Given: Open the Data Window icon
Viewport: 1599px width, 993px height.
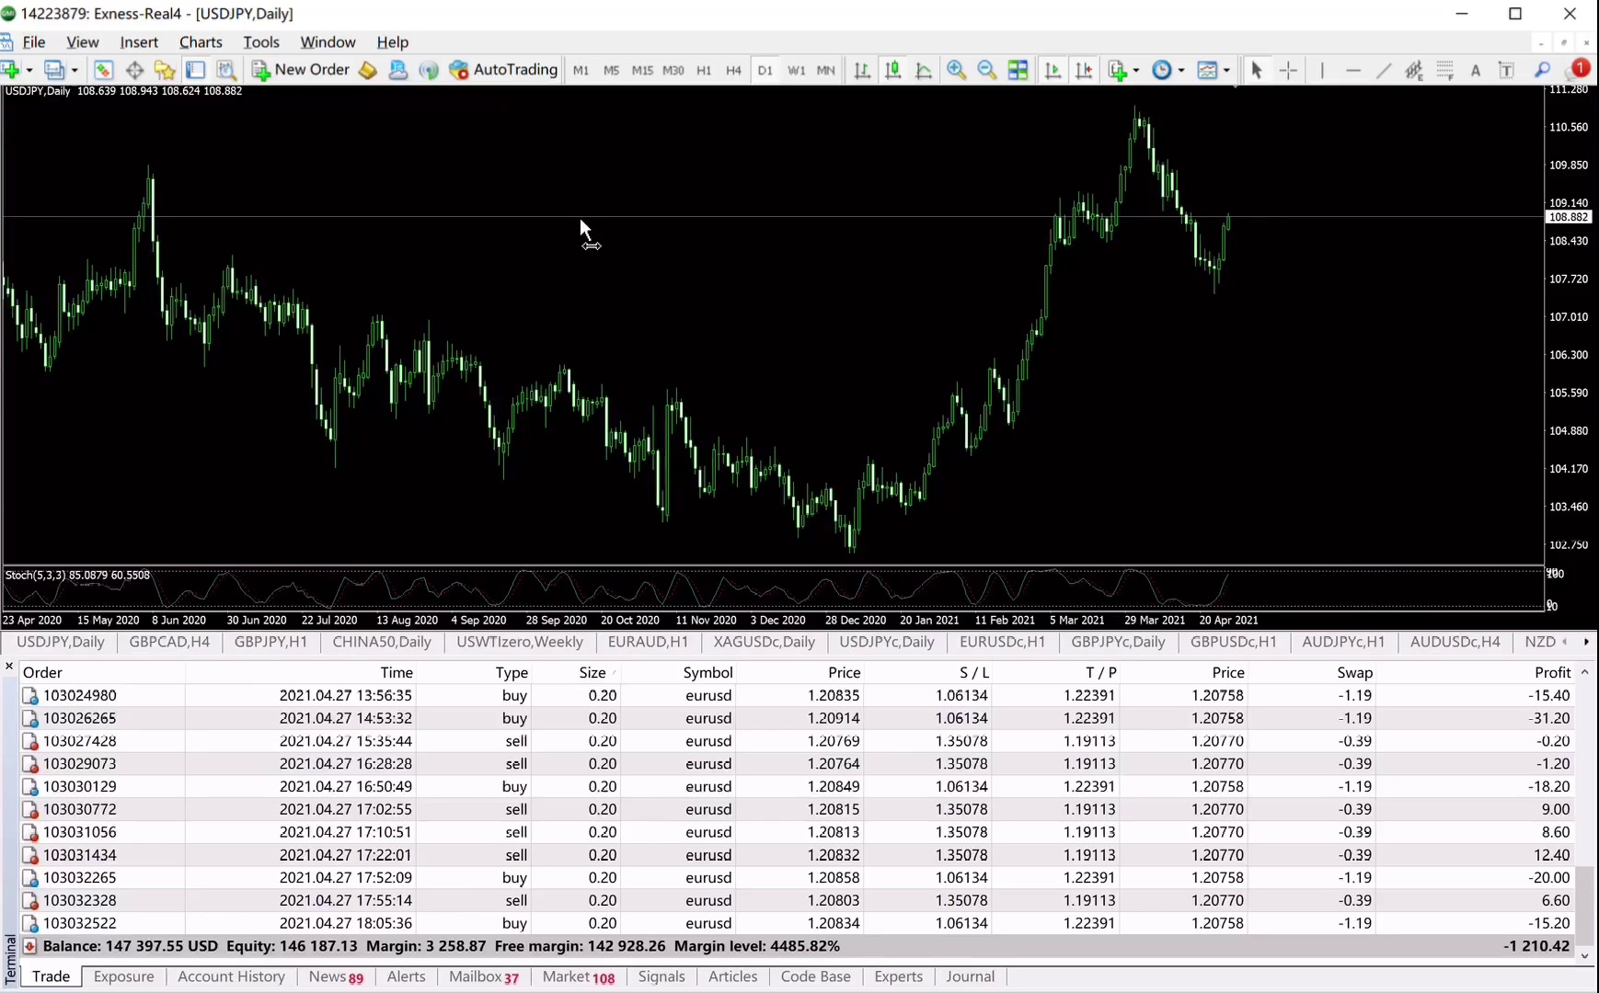Looking at the screenshot, I should (134, 70).
